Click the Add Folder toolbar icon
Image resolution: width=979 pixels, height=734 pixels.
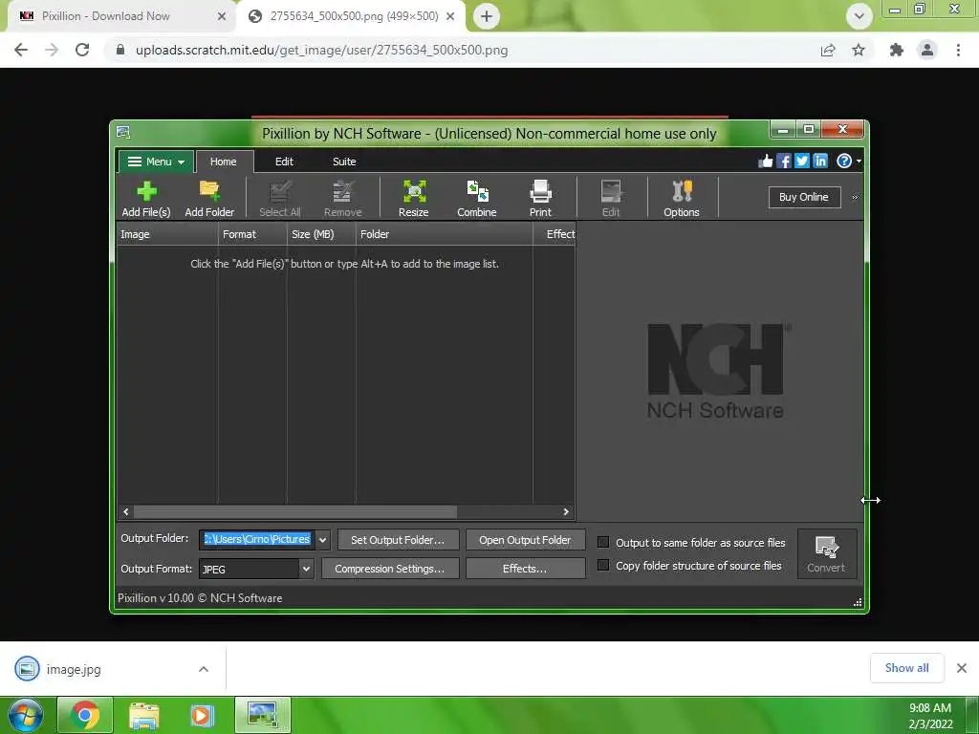point(209,191)
